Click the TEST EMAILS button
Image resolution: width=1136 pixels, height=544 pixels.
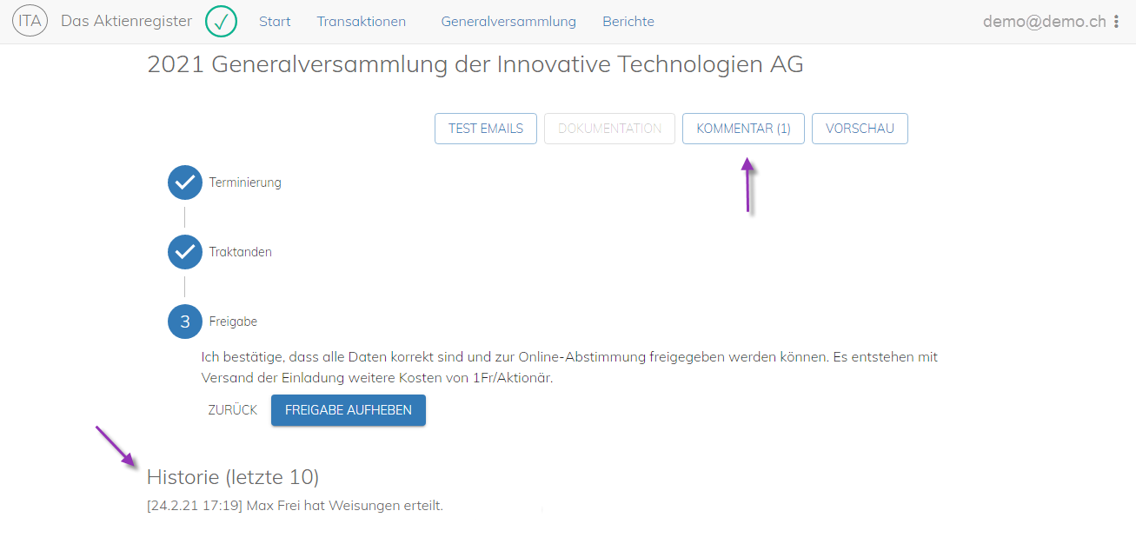tap(486, 129)
